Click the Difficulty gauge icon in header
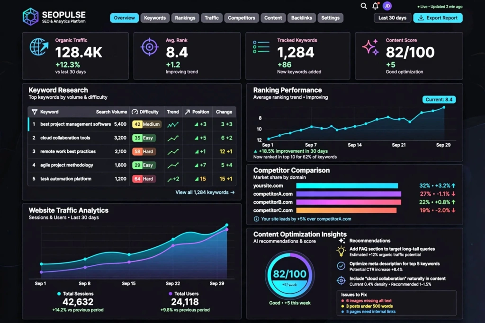The height and width of the screenshot is (323, 485). click(135, 112)
